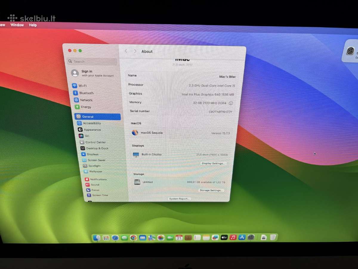Select the General sidebar item
The height and width of the screenshot is (269, 358).
[x=98, y=117]
